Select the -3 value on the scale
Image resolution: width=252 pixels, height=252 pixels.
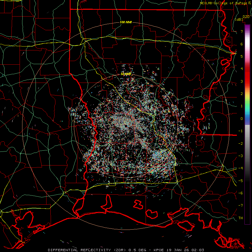click(241, 156)
